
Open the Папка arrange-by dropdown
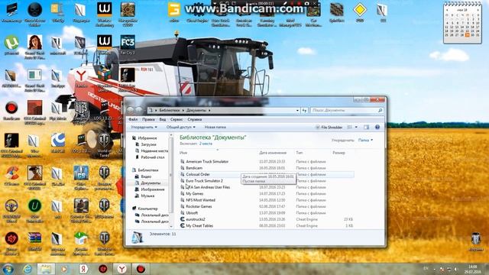coord(365,141)
